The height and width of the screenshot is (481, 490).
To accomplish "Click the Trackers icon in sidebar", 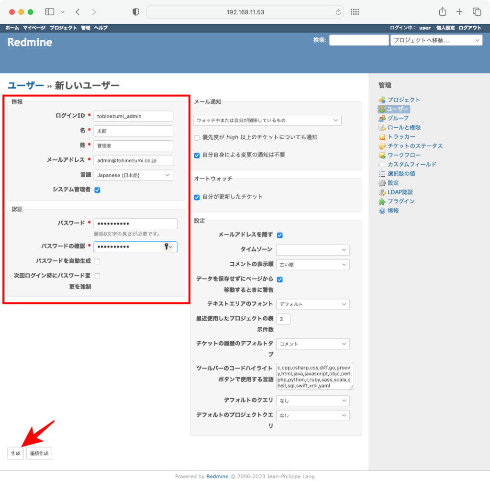I will 382,136.
